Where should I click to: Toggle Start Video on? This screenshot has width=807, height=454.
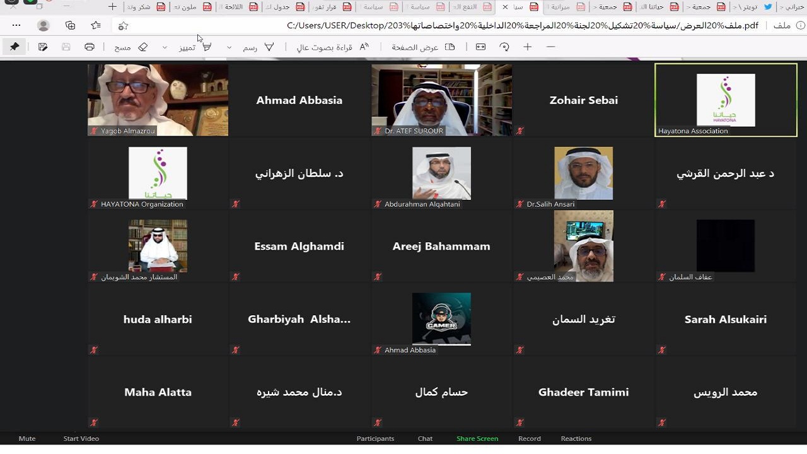pos(81,438)
